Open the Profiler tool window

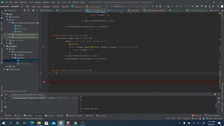[90, 115]
